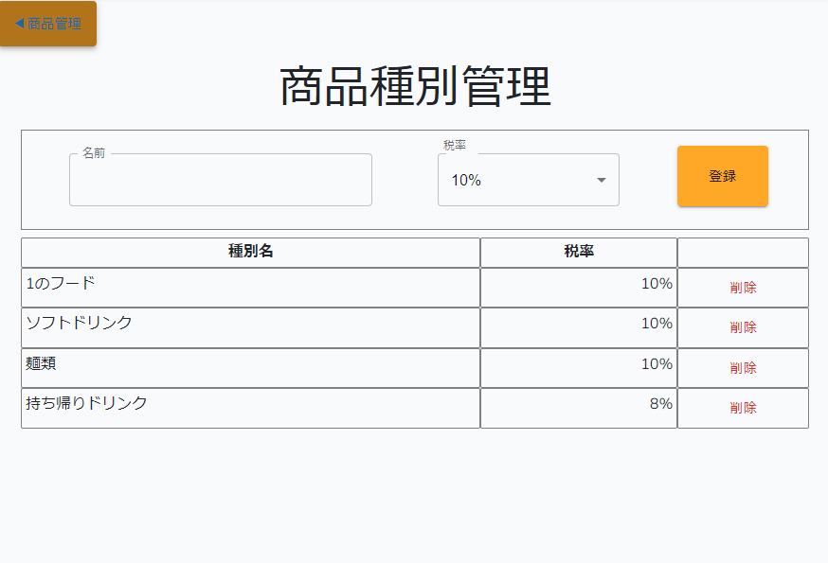Click the 10% tax cell for ソフトドリンク
Image resolution: width=828 pixels, height=563 pixels.
pyautogui.click(x=657, y=324)
